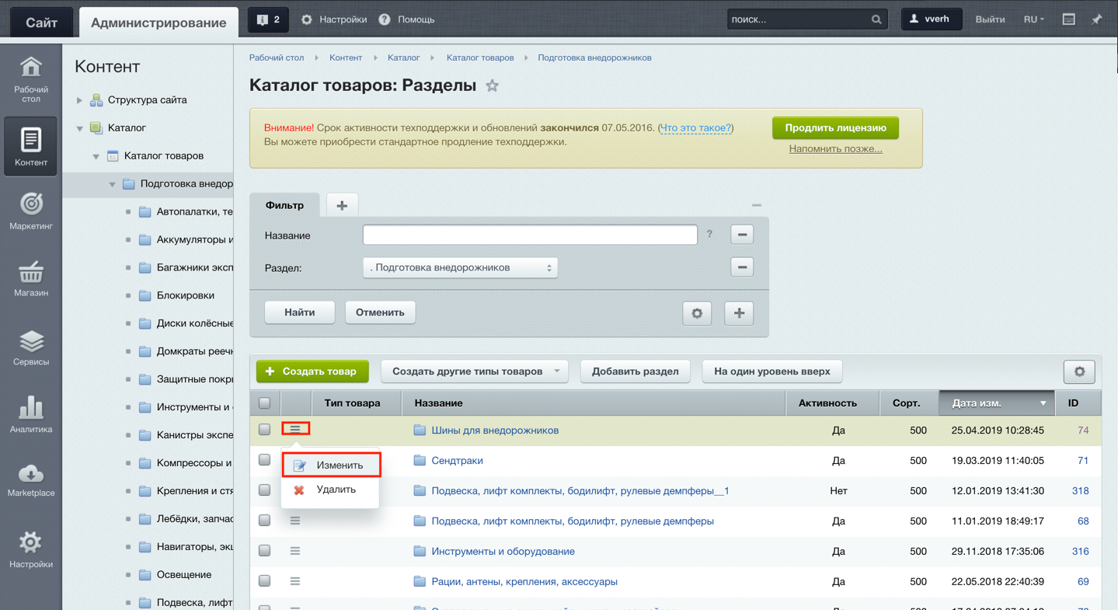Viewport: 1118px width, 610px height.
Task: Add catalog page to favorites star
Action: click(492, 86)
